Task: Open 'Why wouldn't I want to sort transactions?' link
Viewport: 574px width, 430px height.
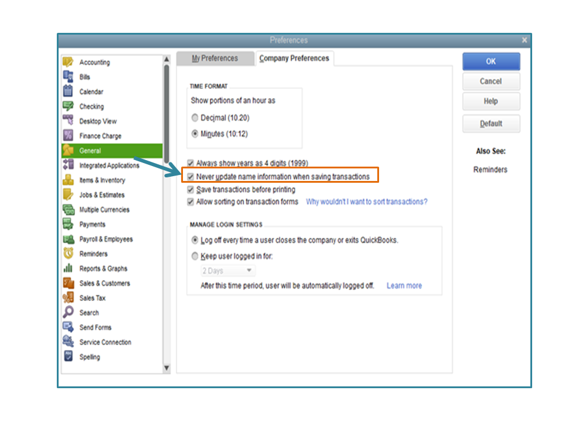Action: 367,201
